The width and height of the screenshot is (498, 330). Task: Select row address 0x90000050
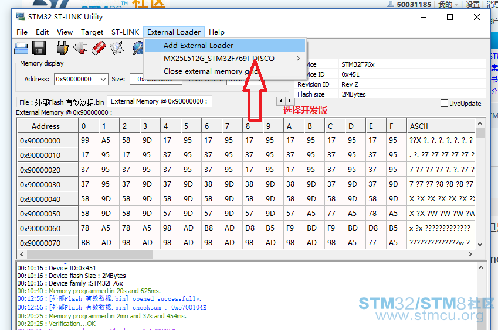click(x=48, y=214)
